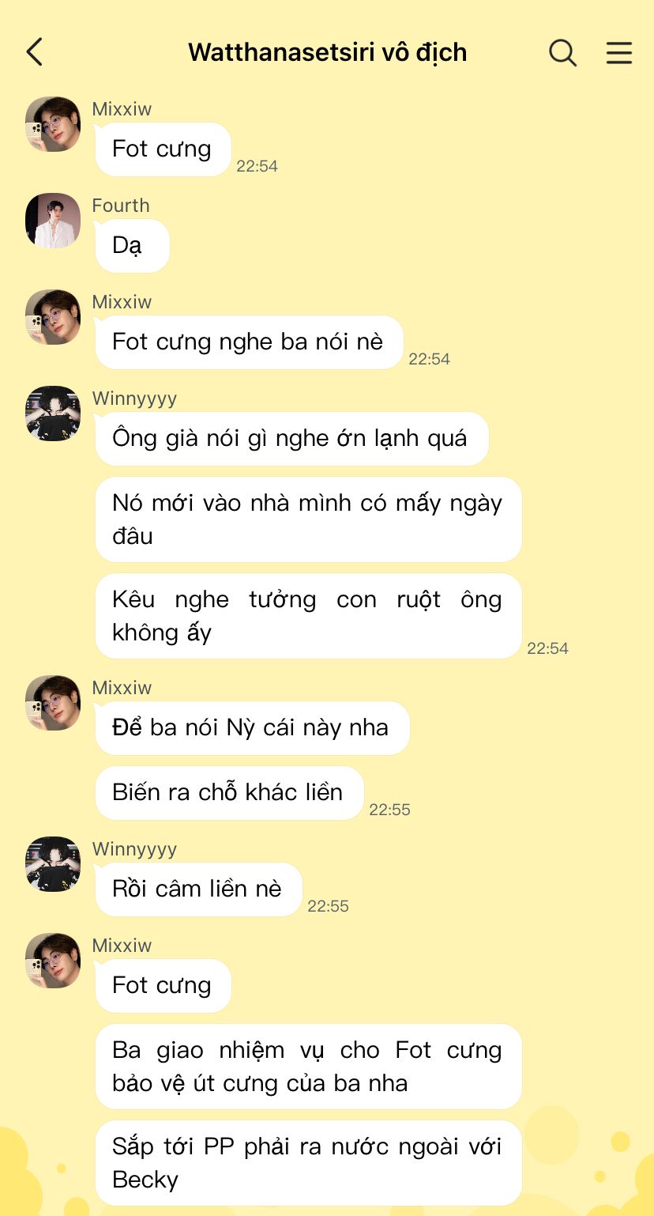The image size is (654, 1216).
Task: Tap the 'Ông già nói gì nghe ớn lạnh quá' bubble
Action: (291, 439)
